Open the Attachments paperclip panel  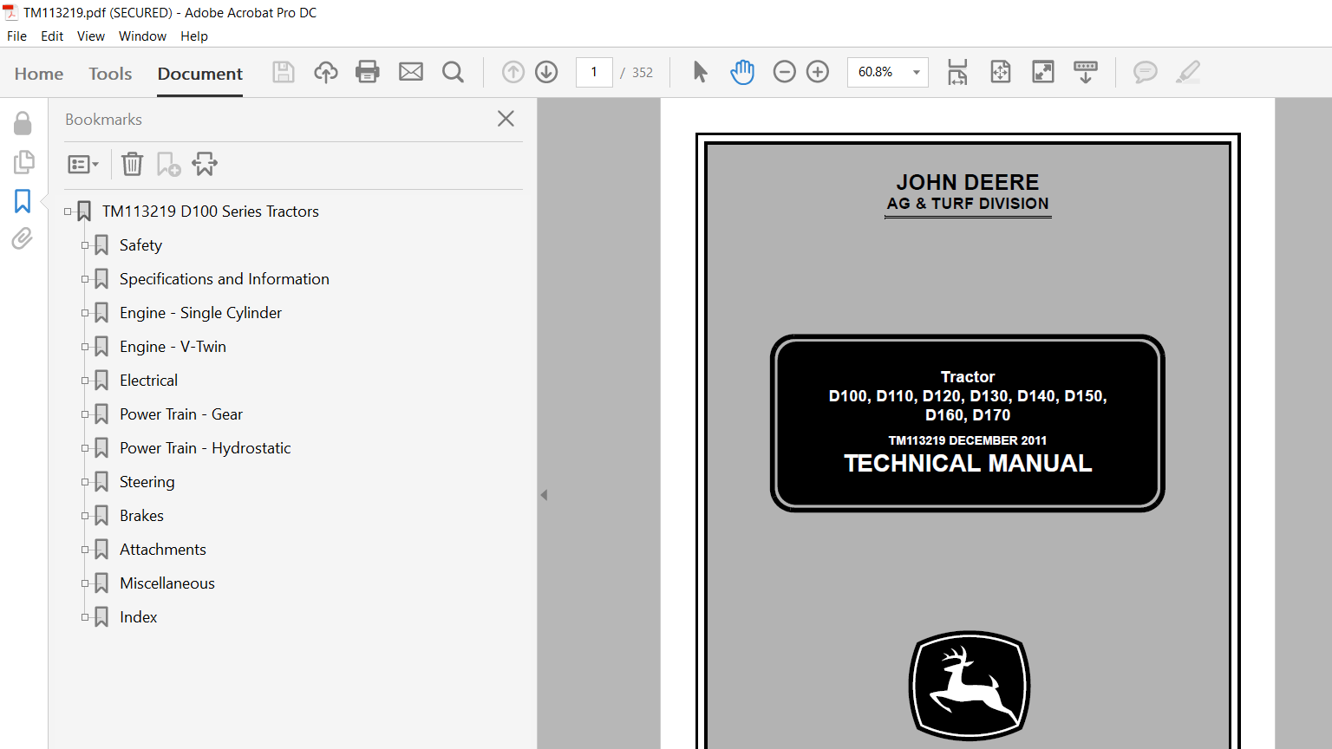click(23, 238)
